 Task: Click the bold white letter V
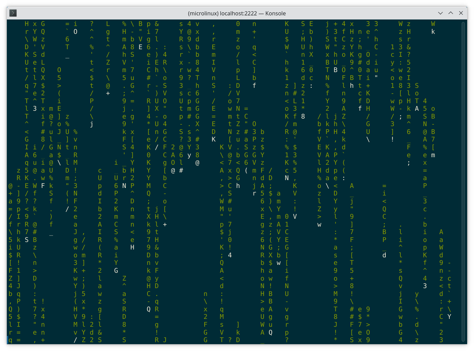295,216
